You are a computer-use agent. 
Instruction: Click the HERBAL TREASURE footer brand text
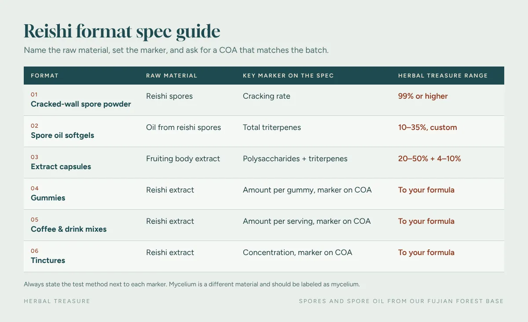[57, 301]
